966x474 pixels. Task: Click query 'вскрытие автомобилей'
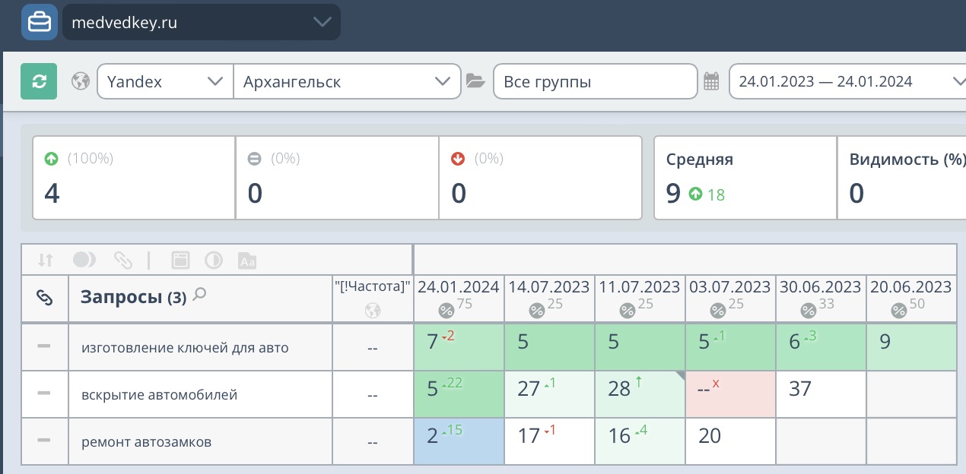(x=160, y=394)
